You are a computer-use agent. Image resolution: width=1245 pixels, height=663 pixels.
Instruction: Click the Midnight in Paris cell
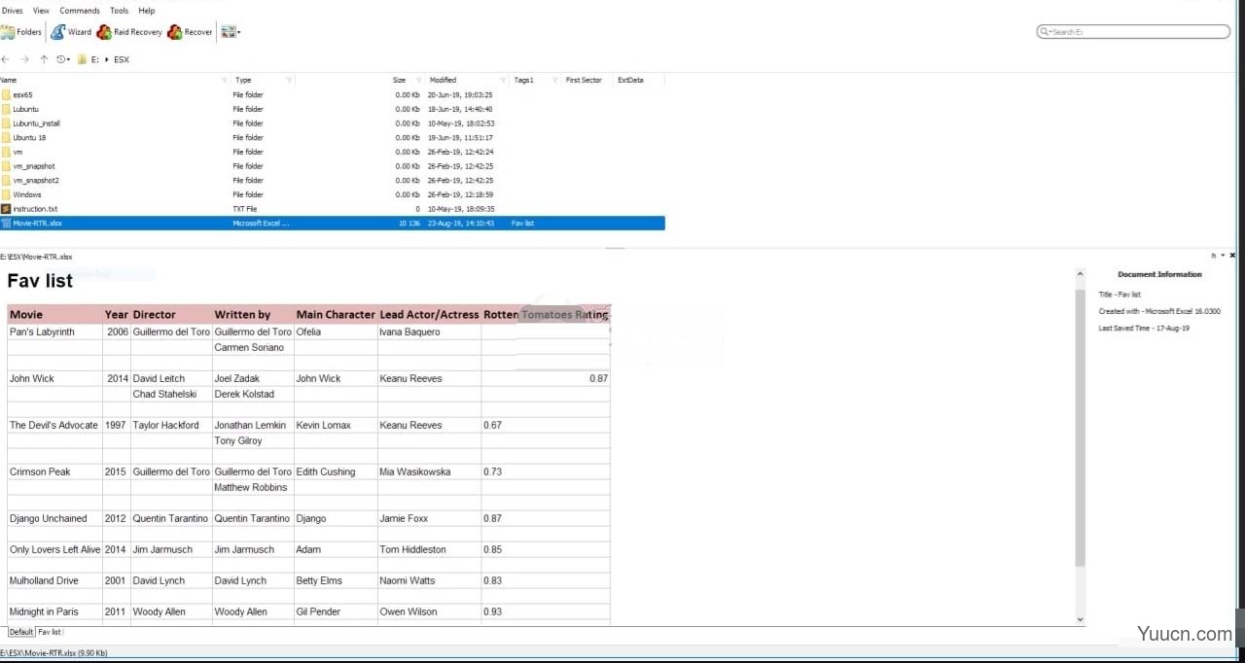pyautogui.click(x=55, y=611)
